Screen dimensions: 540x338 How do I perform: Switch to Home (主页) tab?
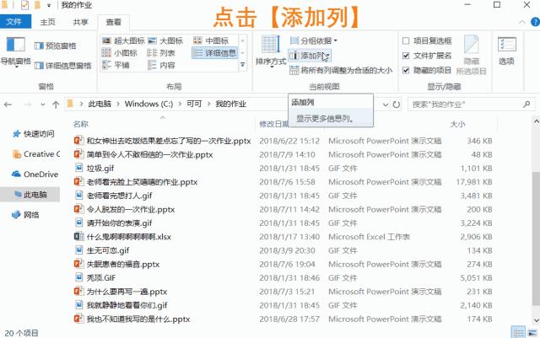coord(47,22)
